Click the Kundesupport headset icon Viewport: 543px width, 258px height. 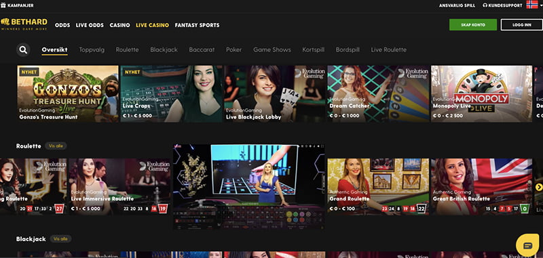click(x=485, y=5)
